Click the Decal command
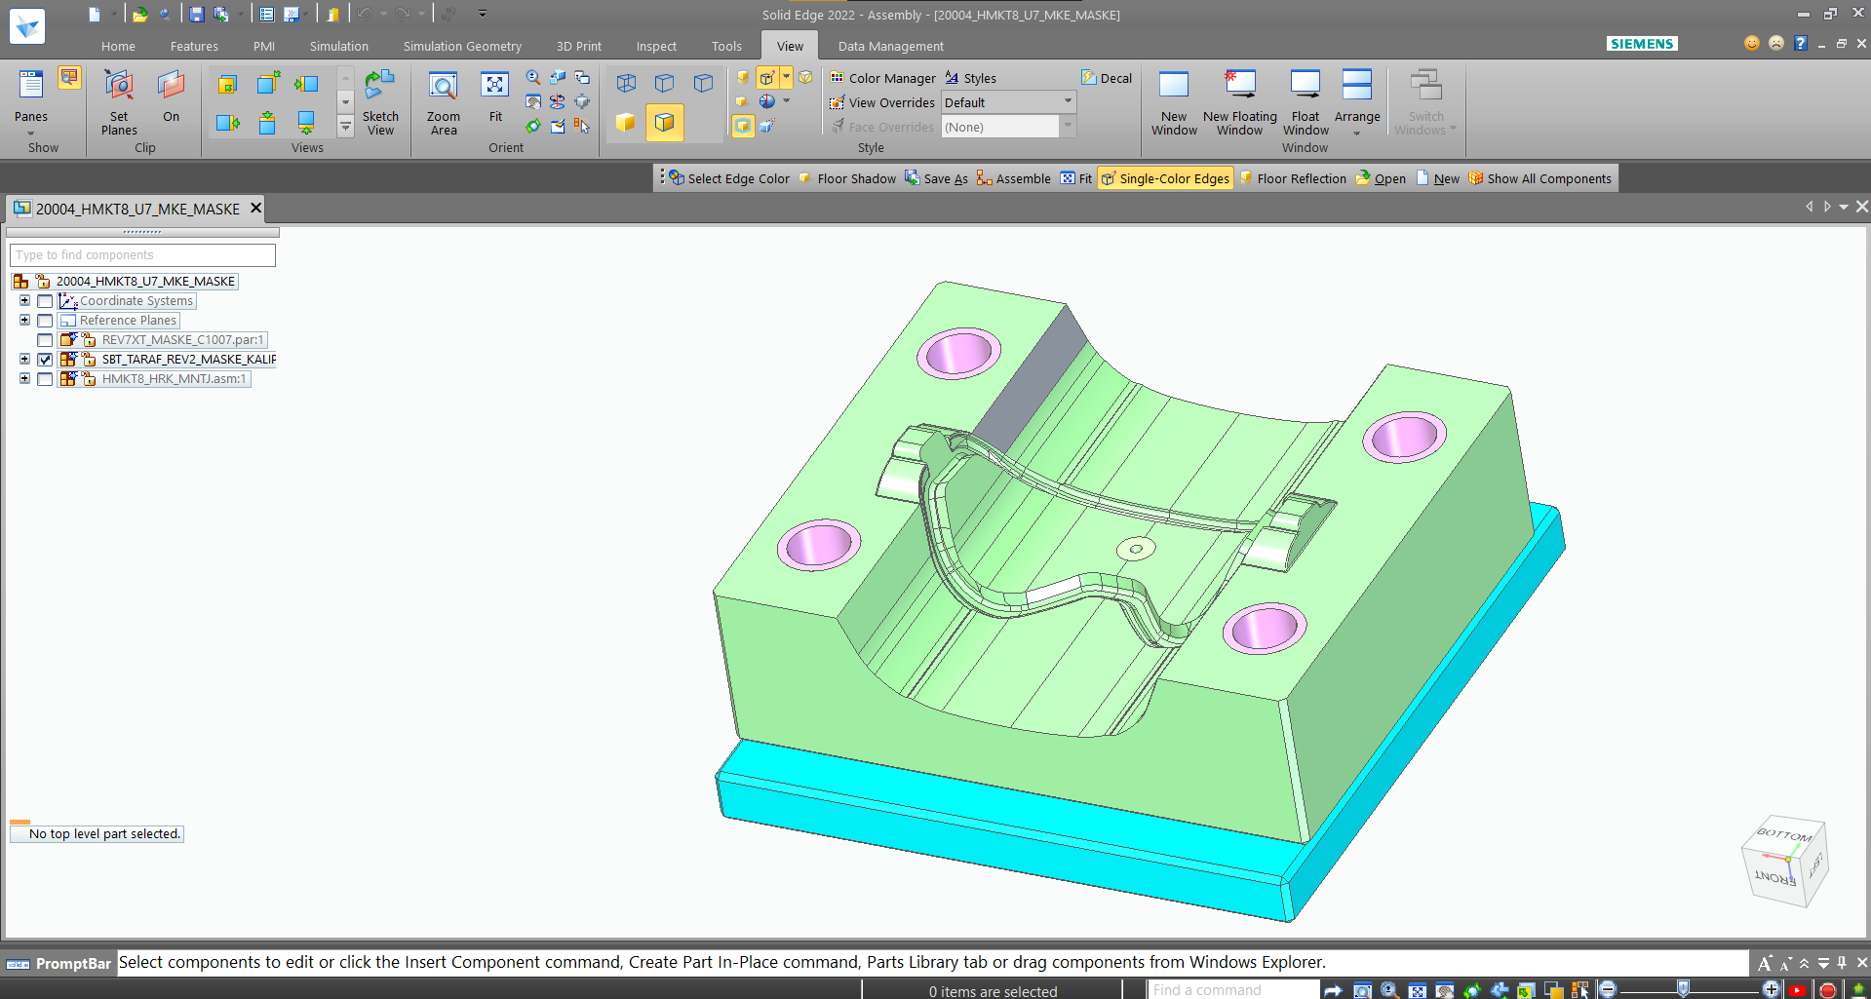 click(1107, 78)
